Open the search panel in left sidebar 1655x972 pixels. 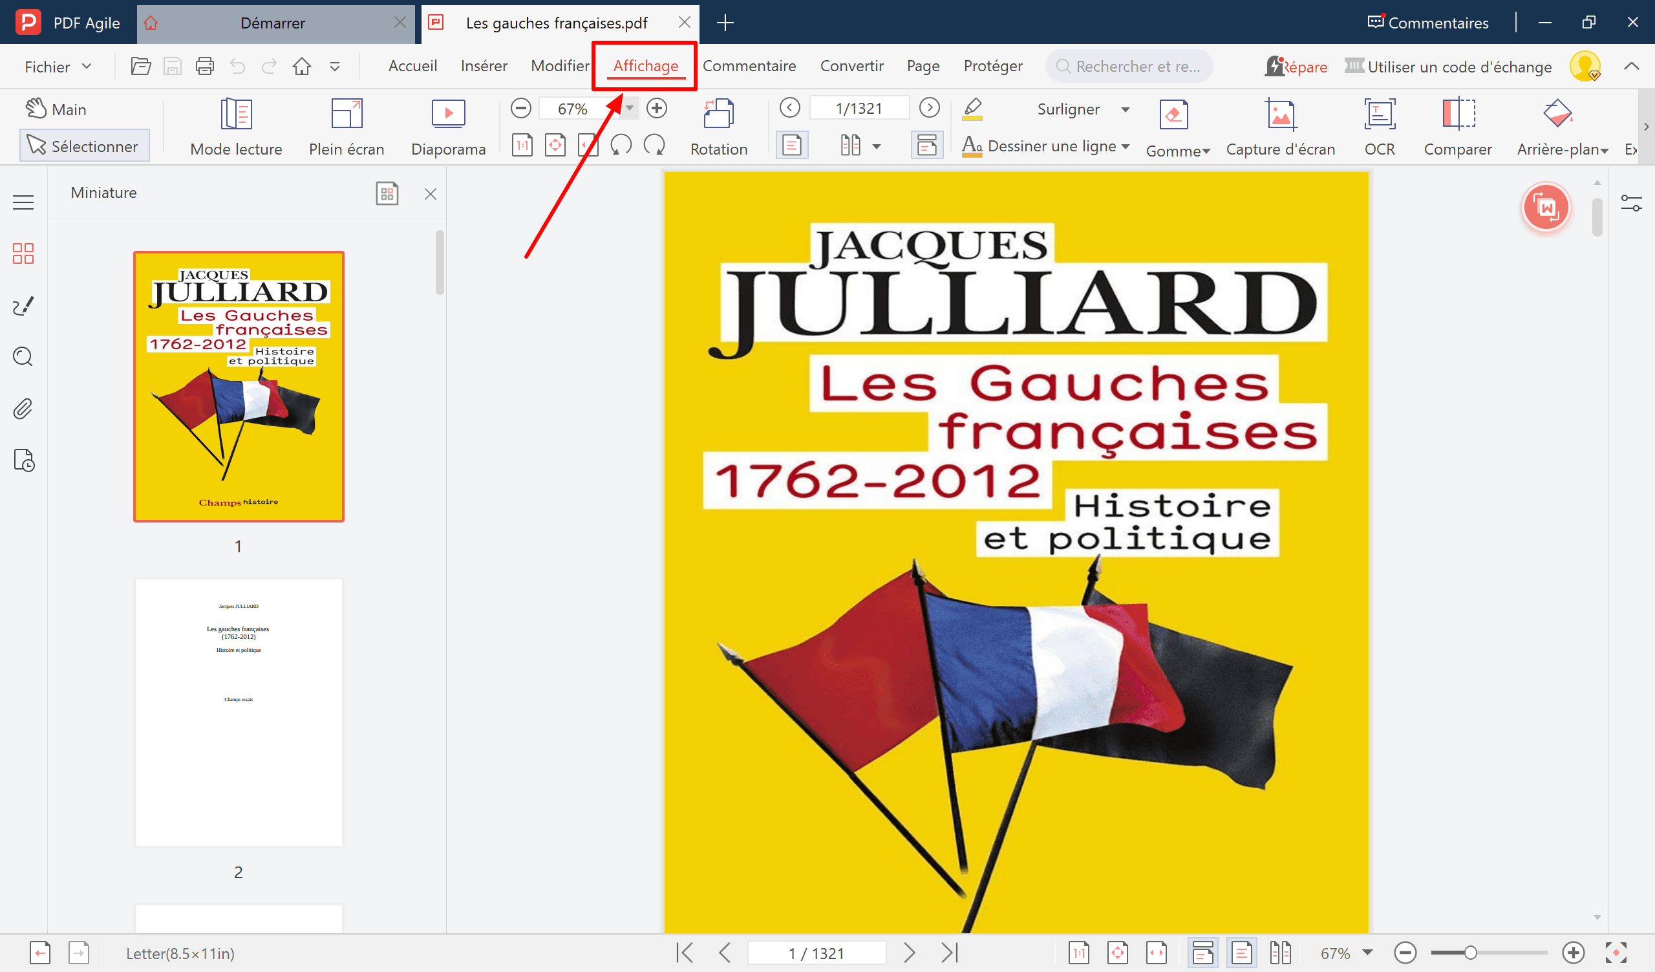coord(23,356)
